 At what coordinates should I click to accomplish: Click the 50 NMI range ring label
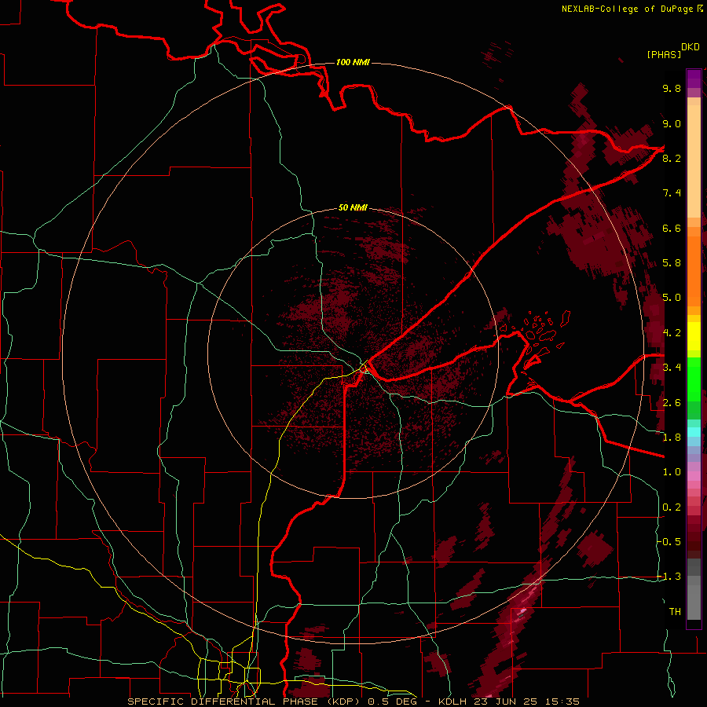pyautogui.click(x=353, y=207)
